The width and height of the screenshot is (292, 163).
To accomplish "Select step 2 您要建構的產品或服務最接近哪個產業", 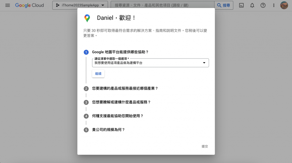I will tap(125, 88).
